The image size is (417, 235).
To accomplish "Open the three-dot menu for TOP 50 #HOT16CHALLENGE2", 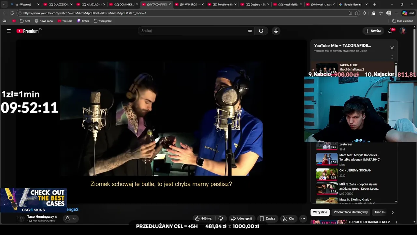I will pyautogui.click(x=396, y=222).
